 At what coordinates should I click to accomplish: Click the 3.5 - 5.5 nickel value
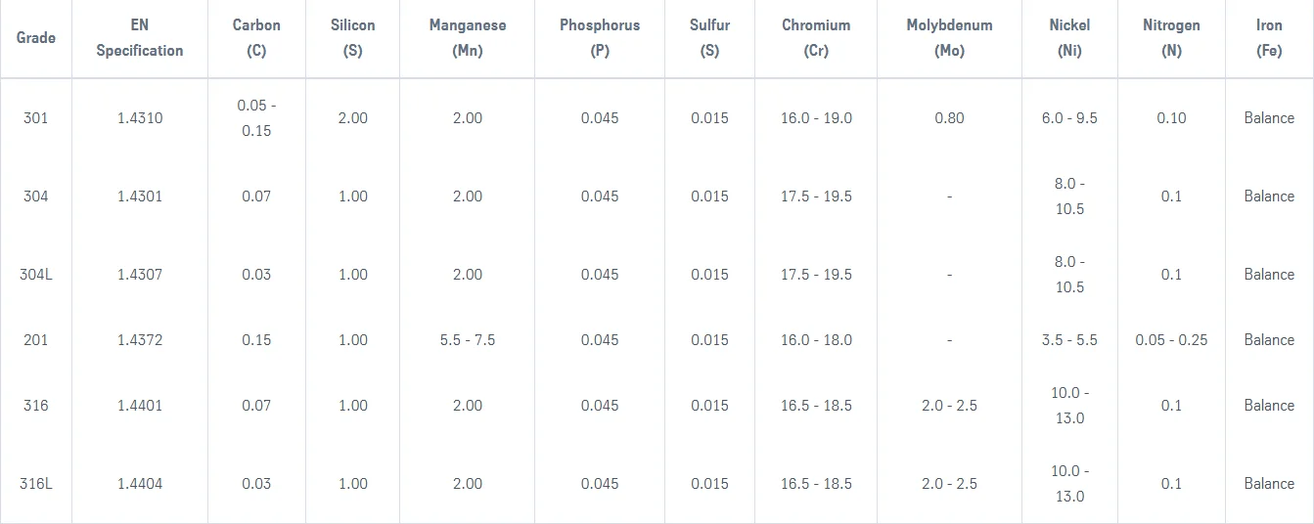(1069, 340)
